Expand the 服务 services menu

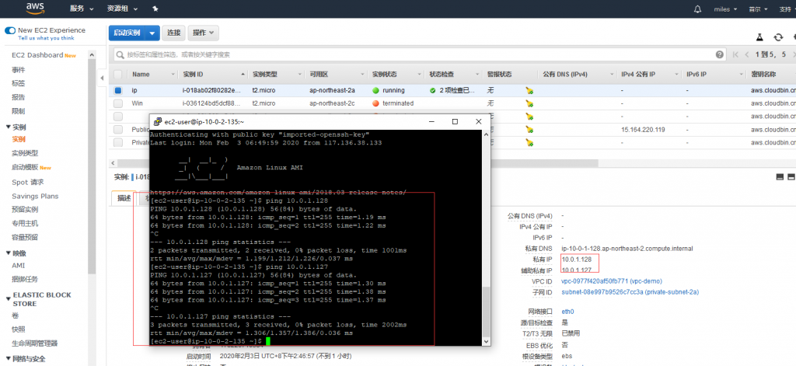pos(80,9)
